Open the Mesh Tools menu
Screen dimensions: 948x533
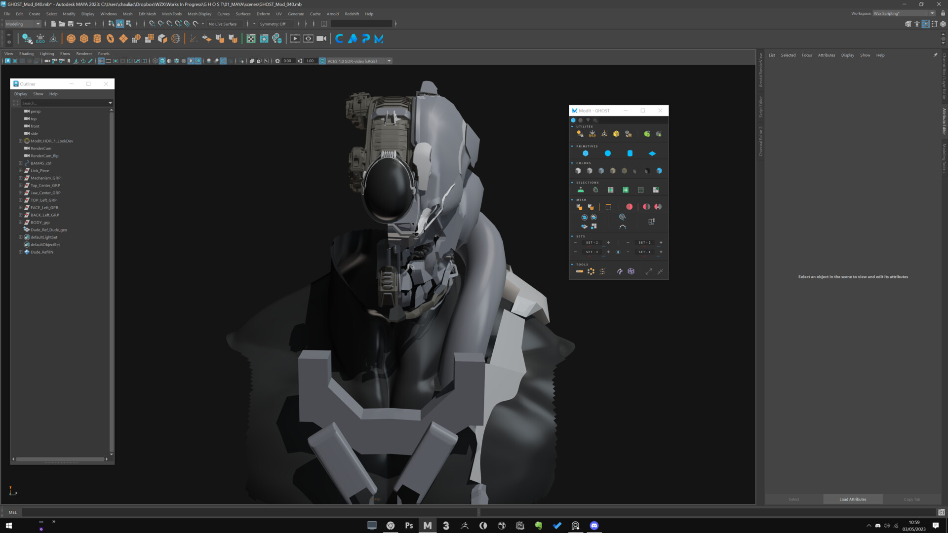(x=172, y=14)
